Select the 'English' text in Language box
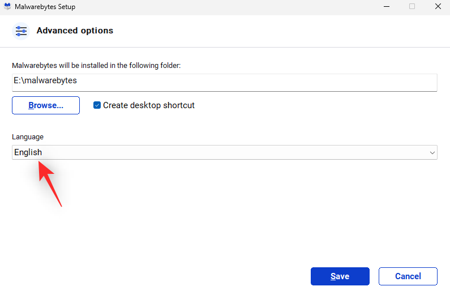Screen dimensions: 450x299 coord(28,152)
